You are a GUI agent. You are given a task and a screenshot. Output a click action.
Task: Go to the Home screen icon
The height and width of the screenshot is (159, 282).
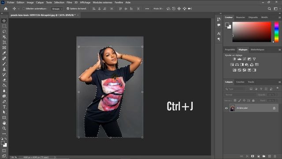coord(6,9)
